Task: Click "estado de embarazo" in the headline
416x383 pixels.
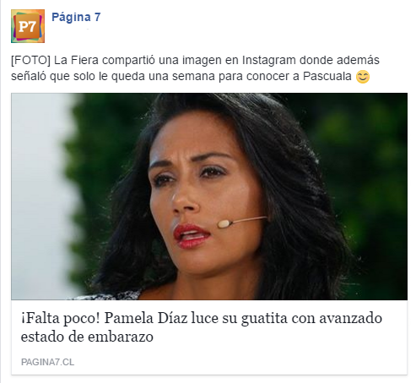Action: tap(87, 337)
